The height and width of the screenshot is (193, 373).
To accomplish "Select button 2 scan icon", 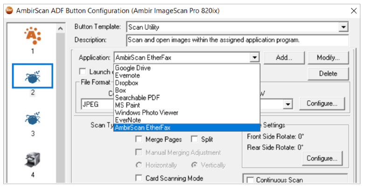I will [x=33, y=76].
